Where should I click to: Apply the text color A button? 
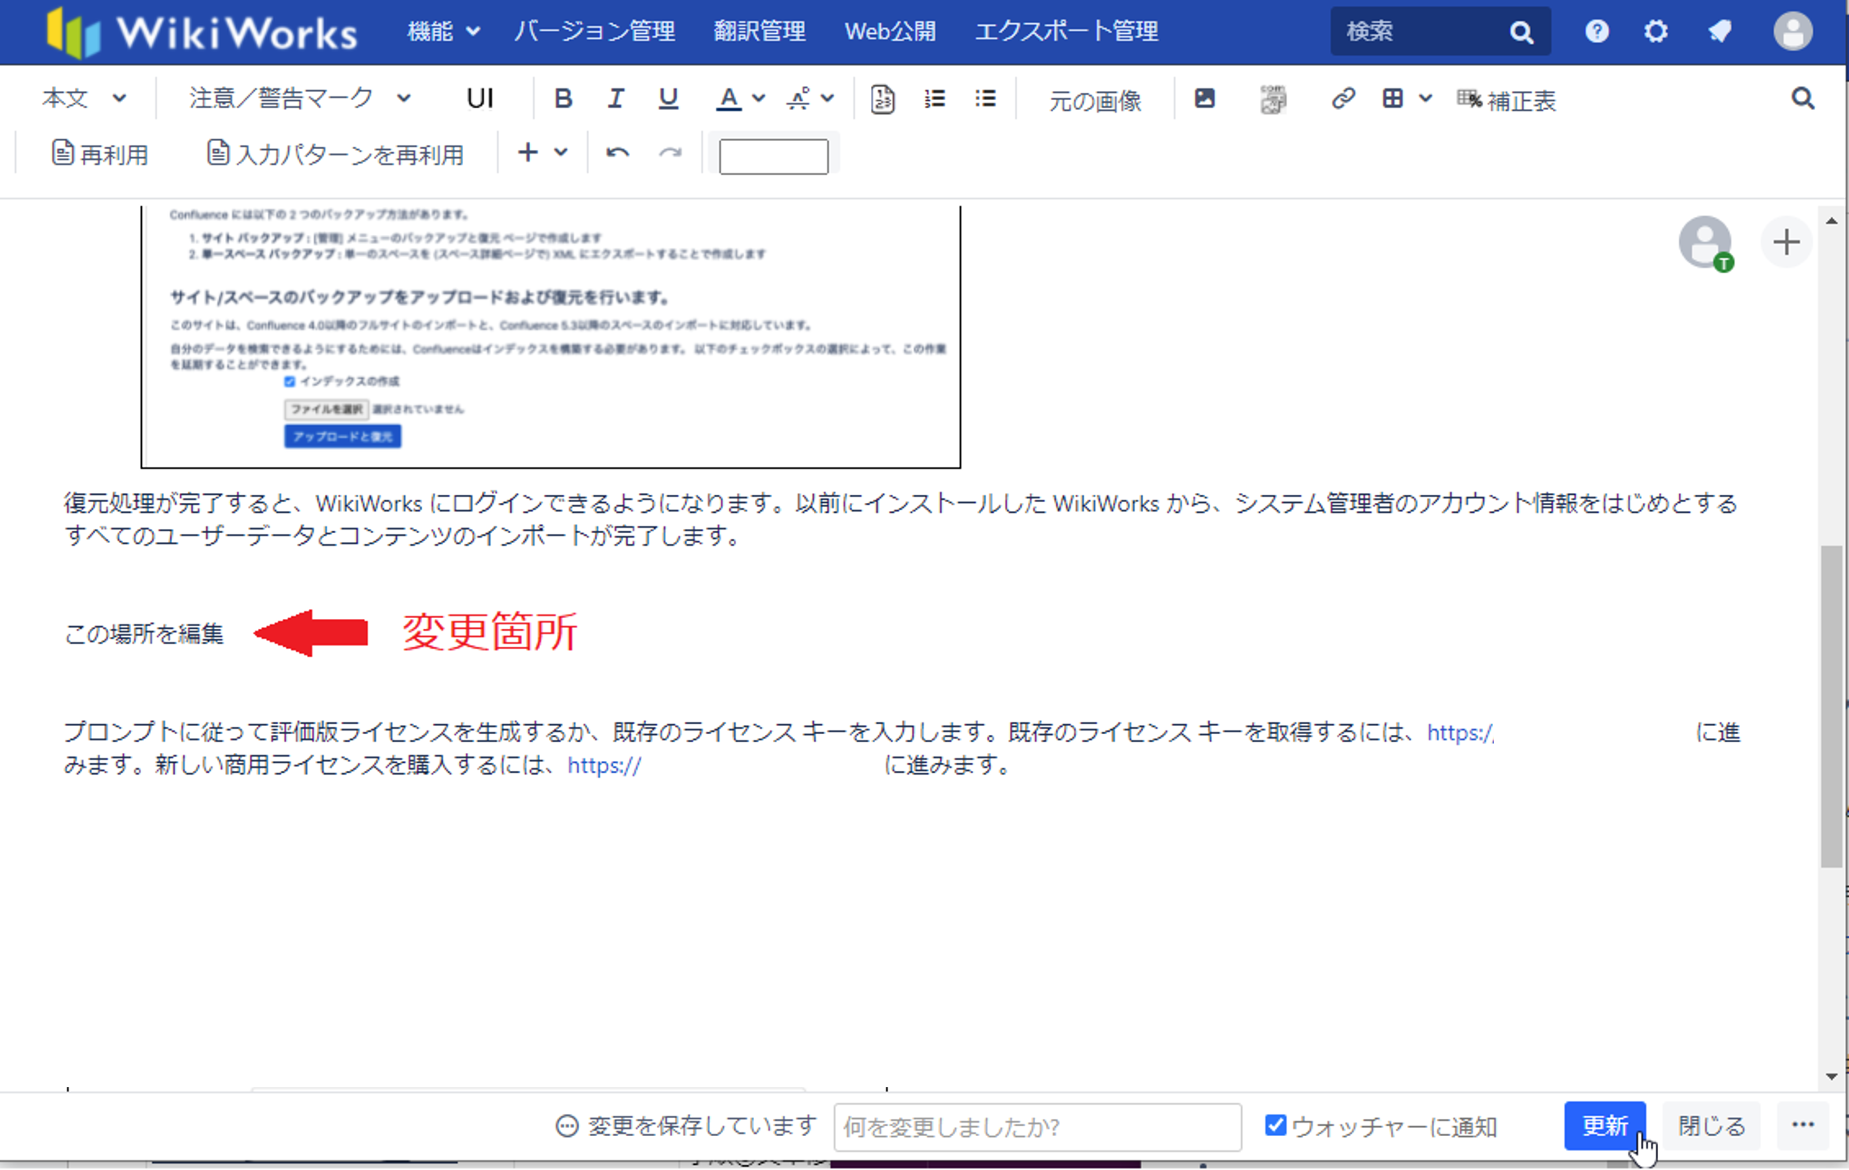pos(729,98)
